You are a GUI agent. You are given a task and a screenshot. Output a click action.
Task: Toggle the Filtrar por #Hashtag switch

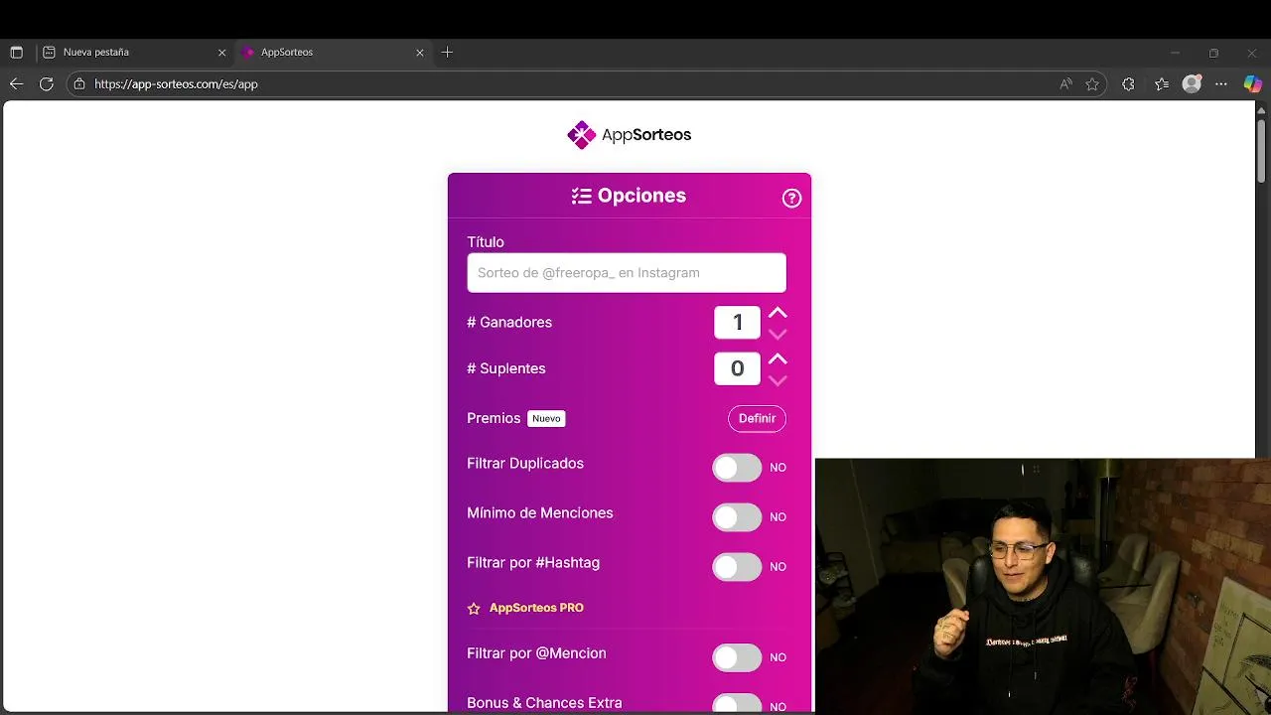[x=737, y=567]
